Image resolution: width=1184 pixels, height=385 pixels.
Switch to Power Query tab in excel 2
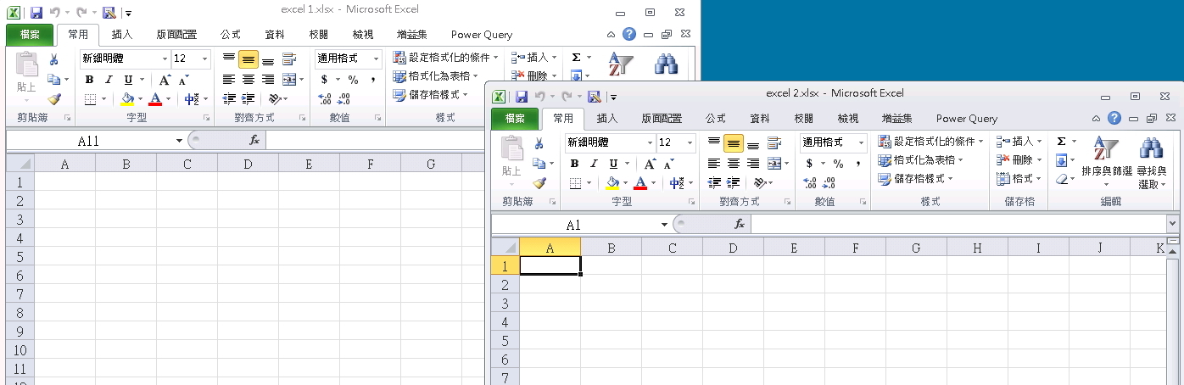pos(967,119)
